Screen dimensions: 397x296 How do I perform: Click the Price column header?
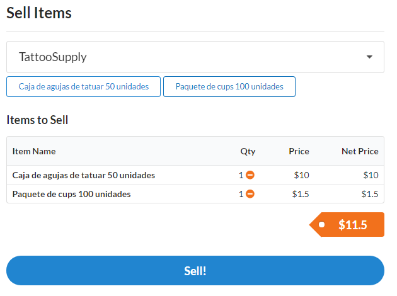point(299,151)
